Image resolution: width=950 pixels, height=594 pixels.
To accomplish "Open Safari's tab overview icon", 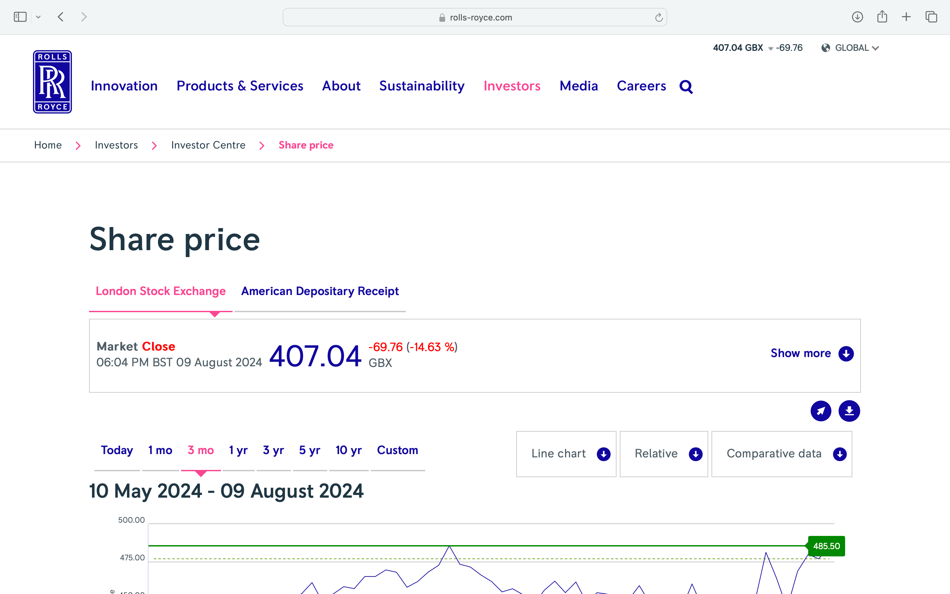I will [931, 17].
